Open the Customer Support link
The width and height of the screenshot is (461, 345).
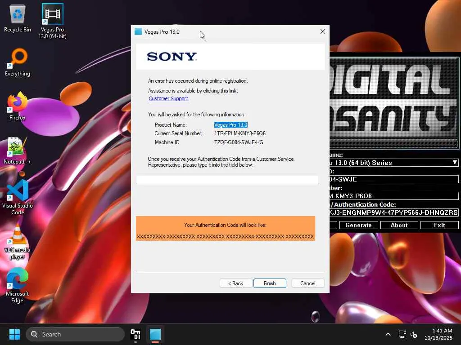pos(168,98)
